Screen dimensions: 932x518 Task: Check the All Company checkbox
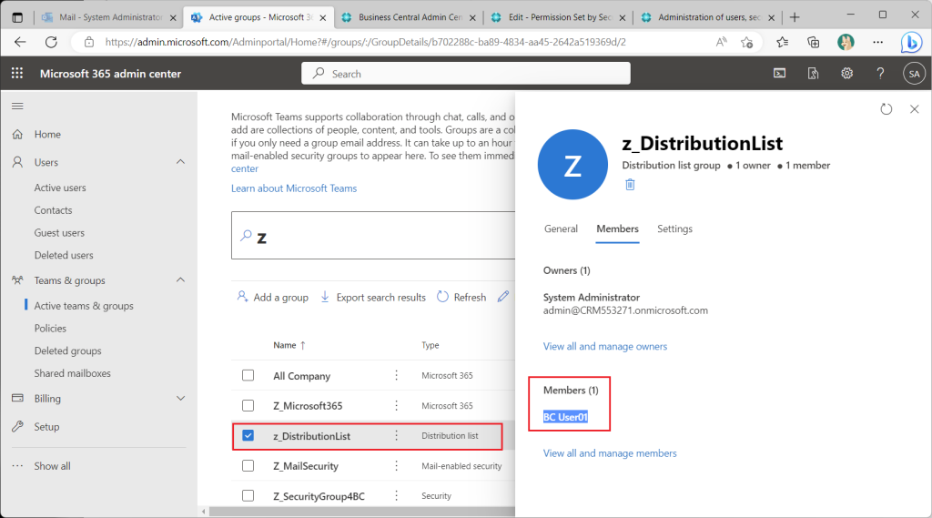tap(248, 375)
